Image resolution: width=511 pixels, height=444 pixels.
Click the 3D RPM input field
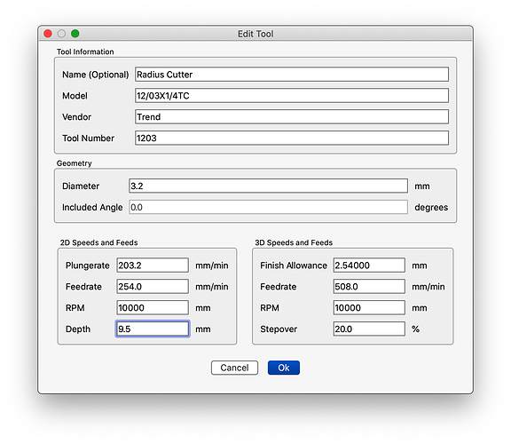369,307
